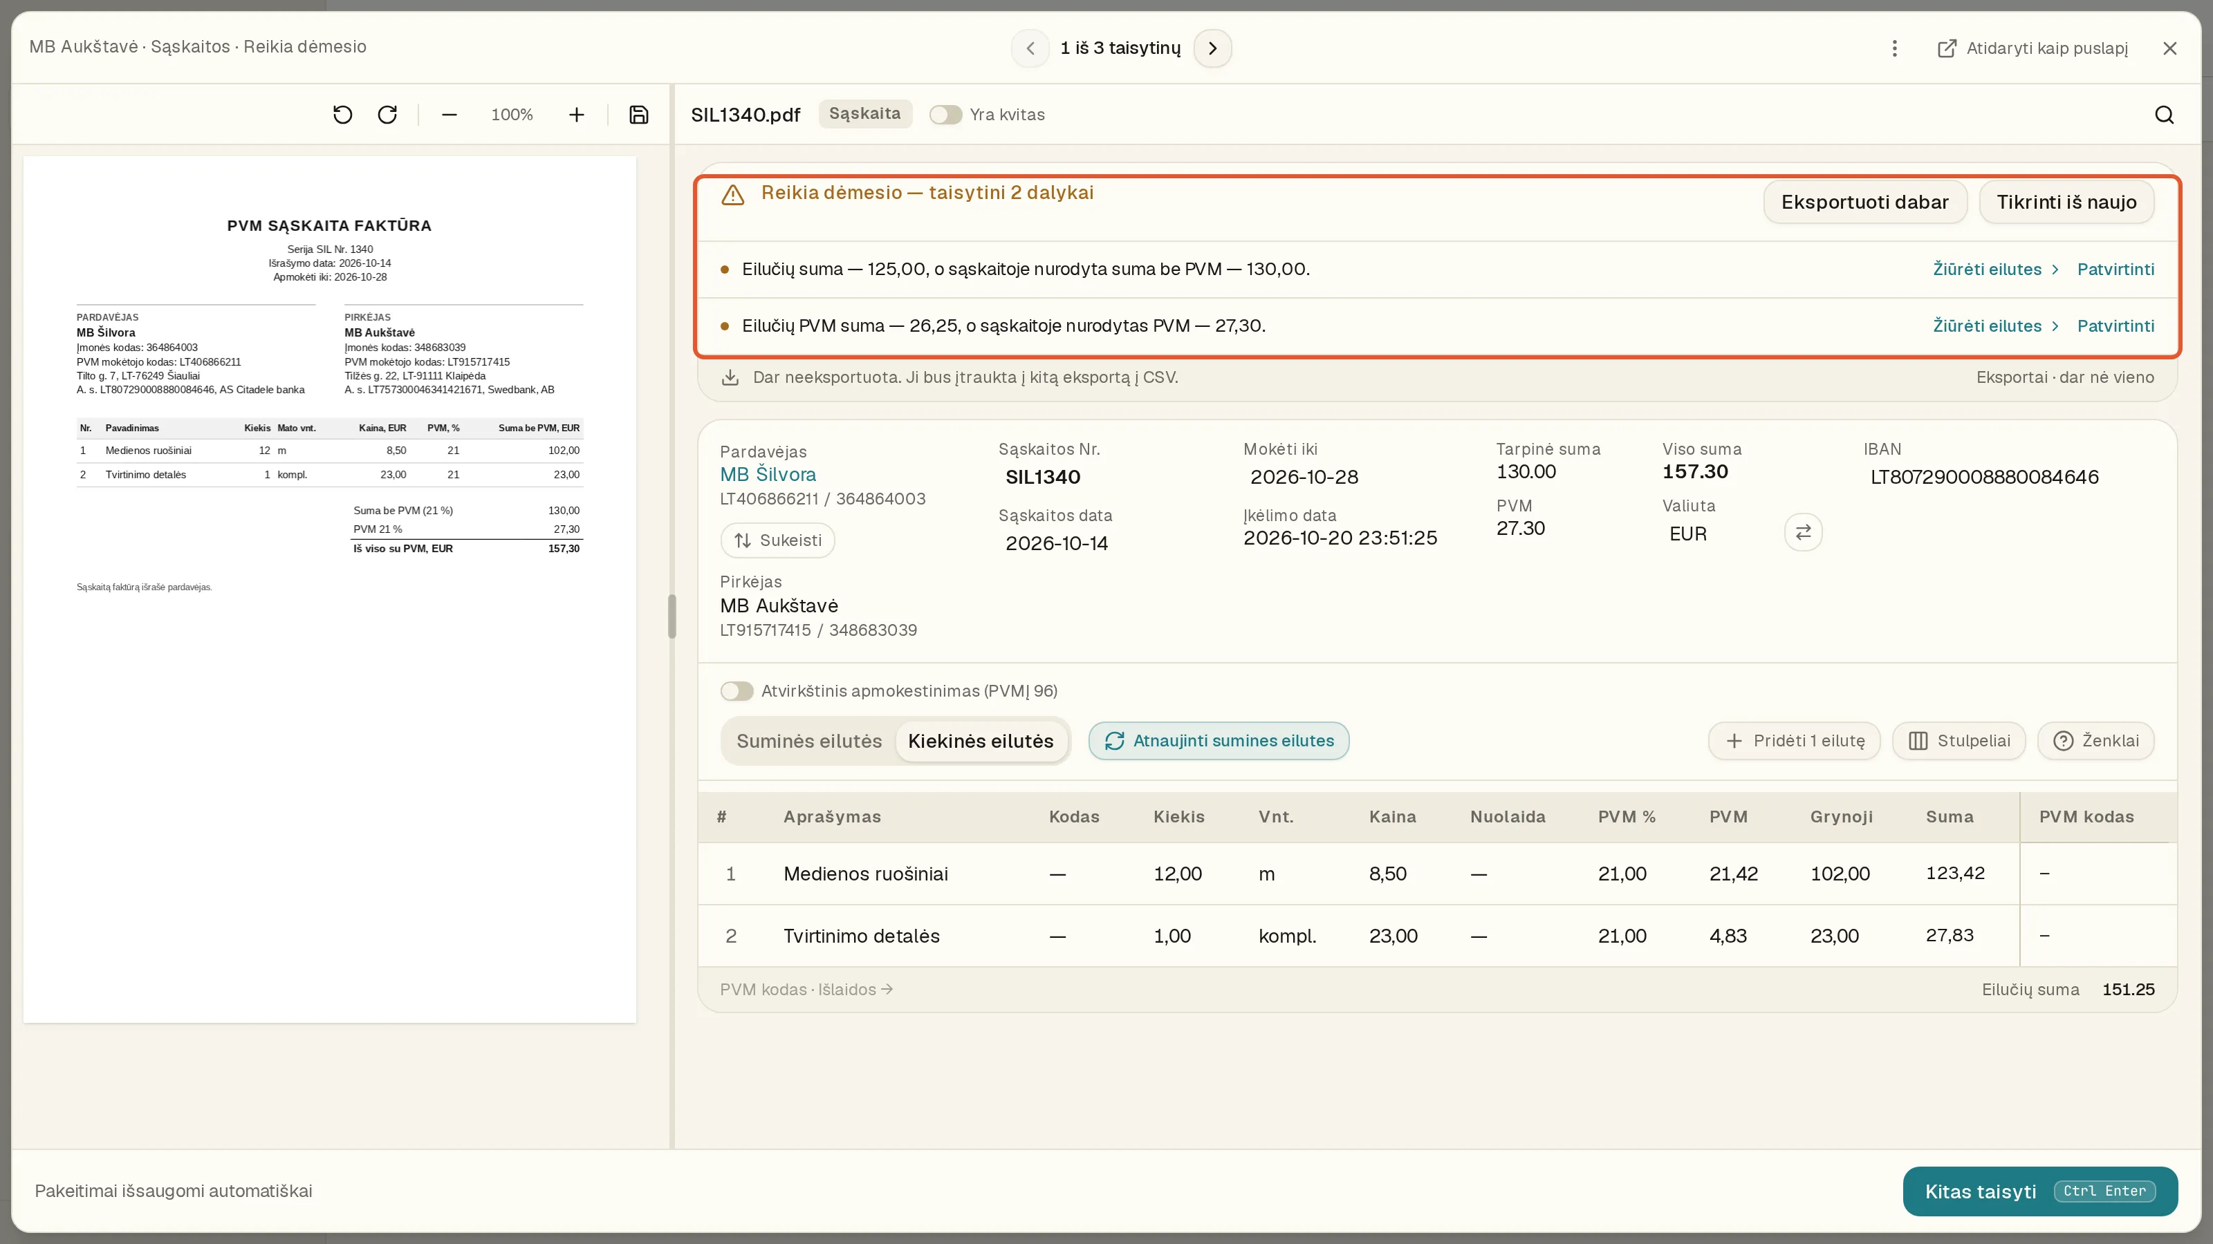Open the Stulpeliai columns chooser
Image resolution: width=2213 pixels, height=1244 pixels.
tap(1959, 741)
